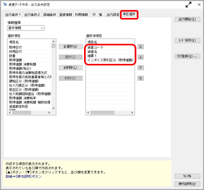Select 課税区分(取得価額) list row

coord(30,81)
